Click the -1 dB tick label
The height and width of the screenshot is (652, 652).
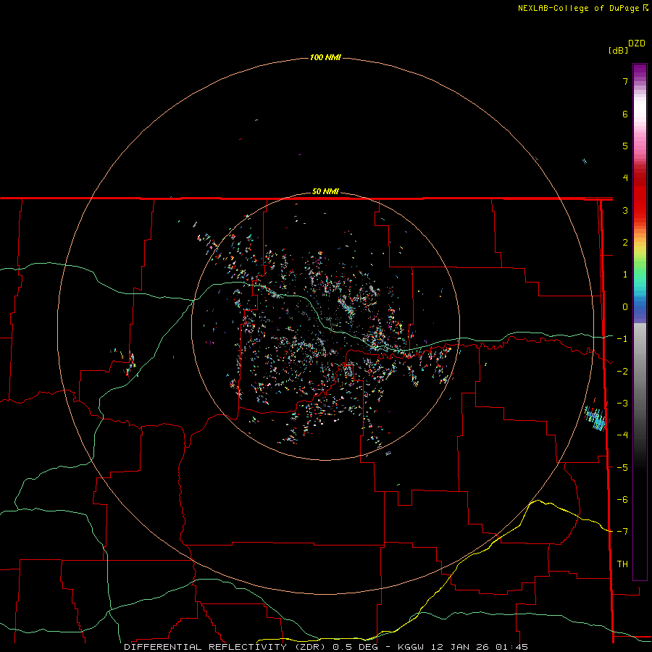pos(622,339)
